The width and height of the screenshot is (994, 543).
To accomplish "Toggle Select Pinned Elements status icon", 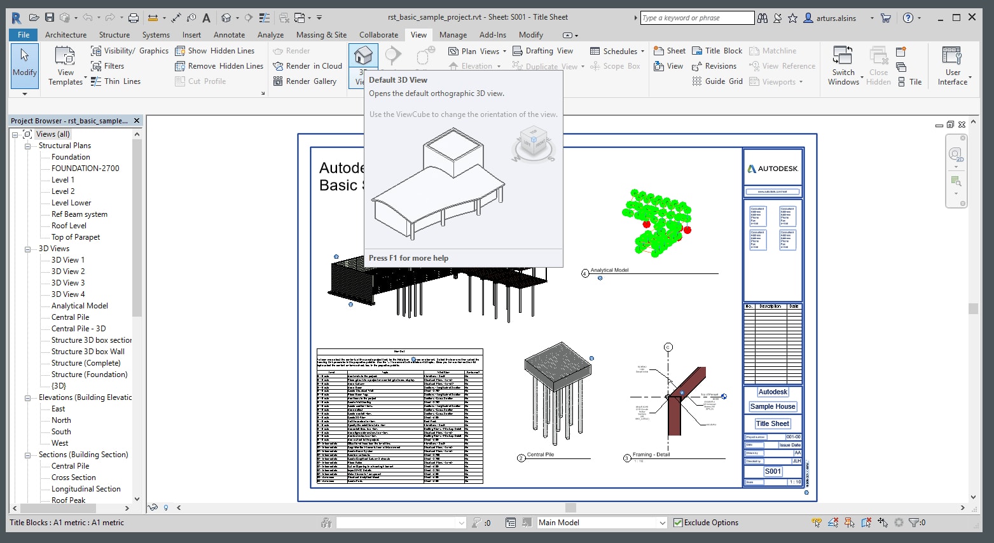I will pyautogui.click(x=850, y=523).
